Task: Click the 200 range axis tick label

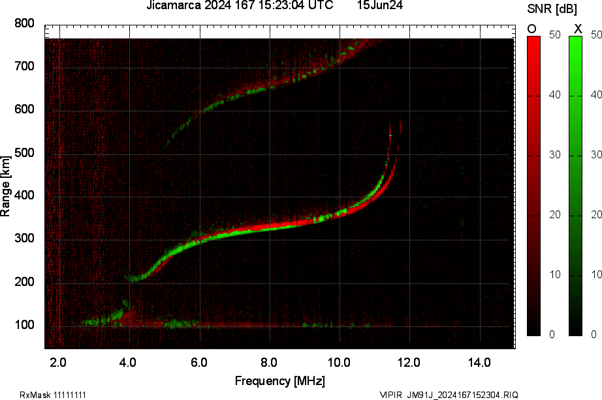Action: (24, 281)
